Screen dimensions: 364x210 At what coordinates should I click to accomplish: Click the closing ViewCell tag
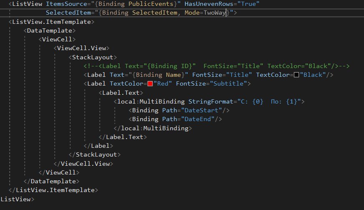[59, 173]
